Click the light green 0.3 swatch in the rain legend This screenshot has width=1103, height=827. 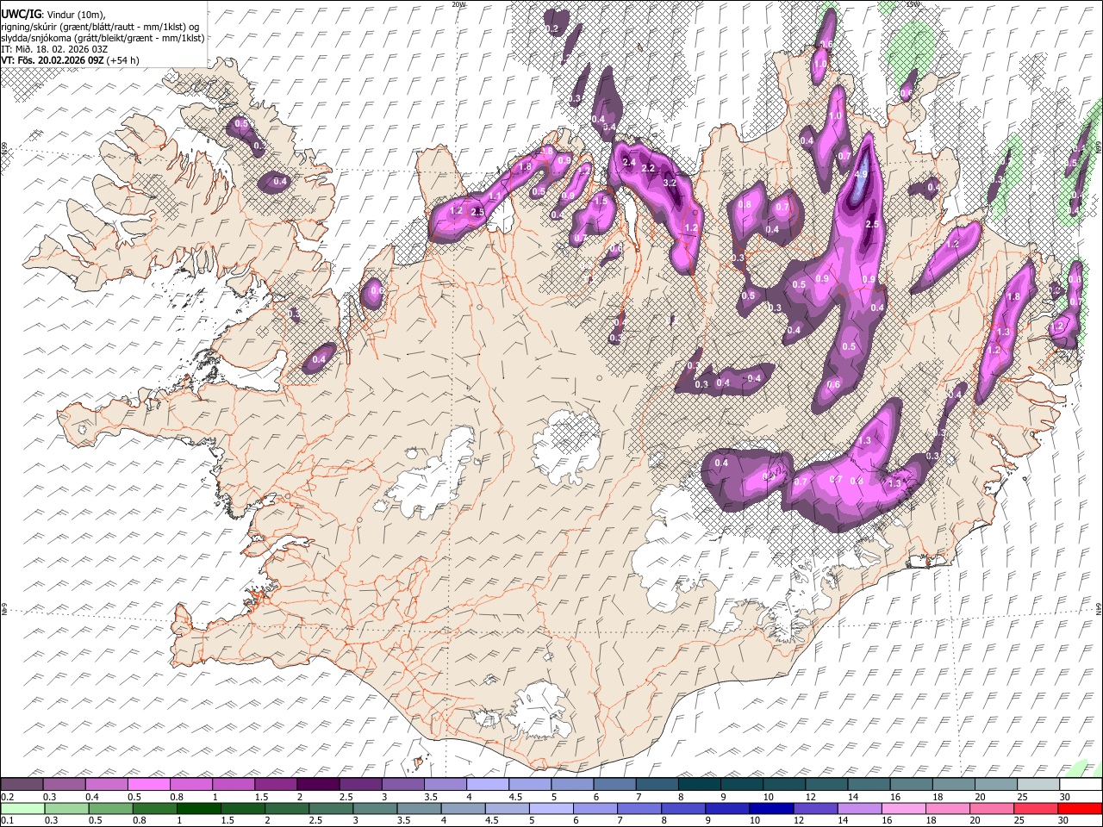point(65,809)
